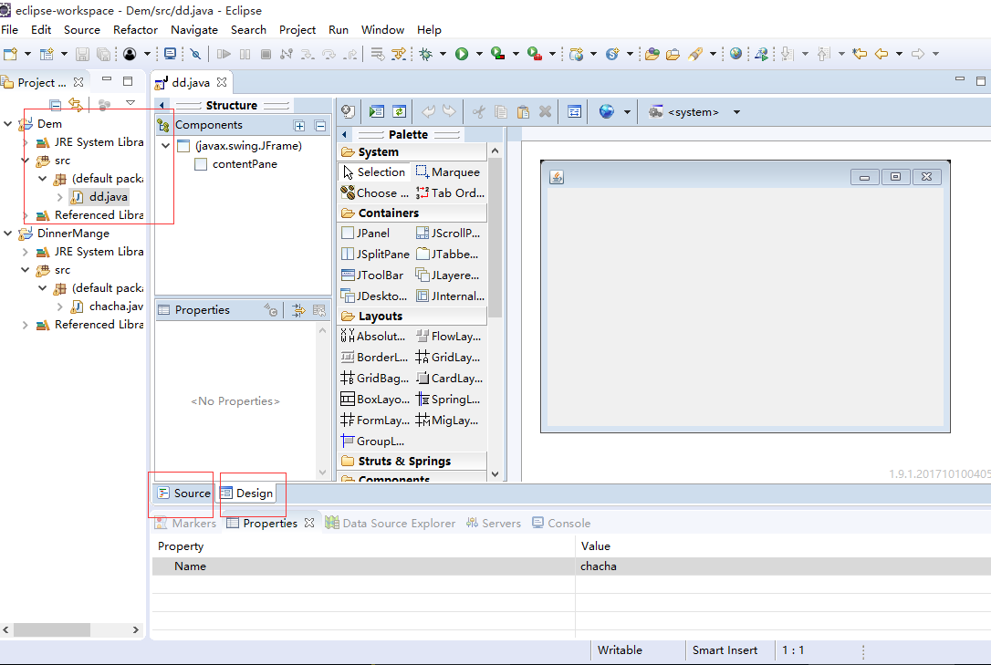Collapse the DinnerMange project node
Viewport: 991px width, 665px height.
point(8,233)
